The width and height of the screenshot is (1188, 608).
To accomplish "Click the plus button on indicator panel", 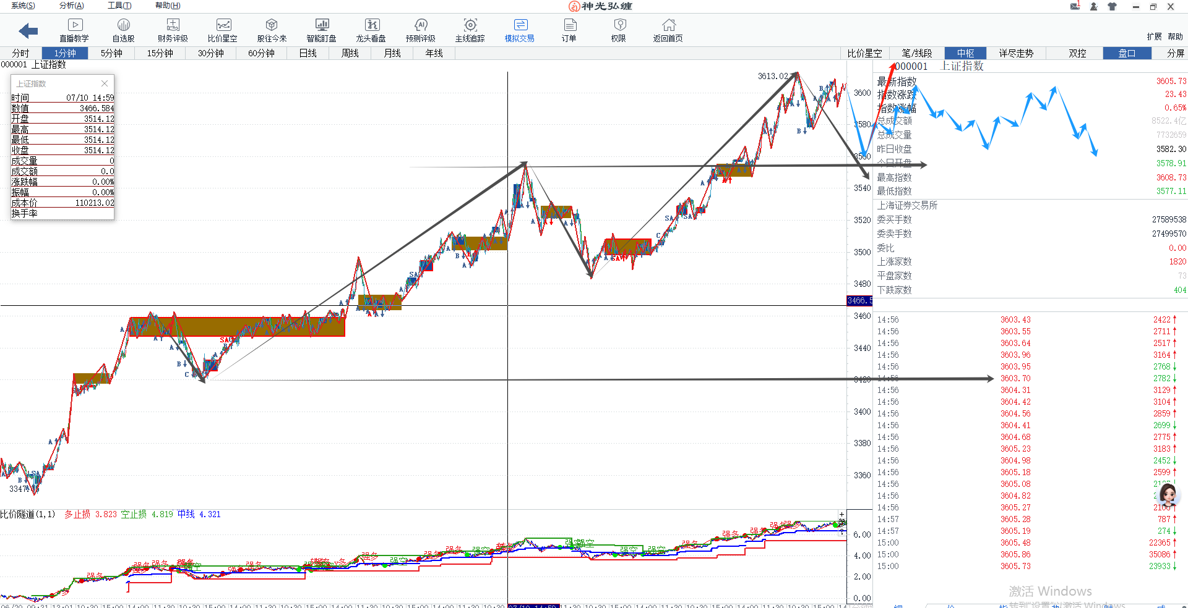I will [841, 514].
